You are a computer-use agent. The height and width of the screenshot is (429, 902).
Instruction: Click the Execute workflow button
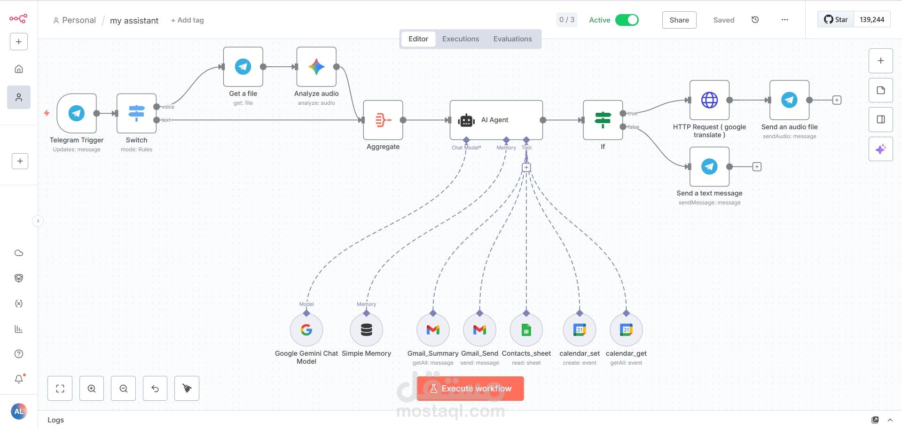coord(471,389)
